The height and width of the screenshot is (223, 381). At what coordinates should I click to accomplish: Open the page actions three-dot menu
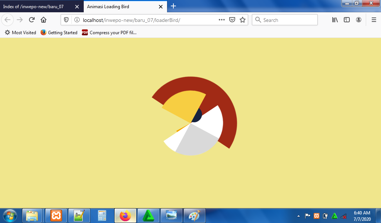click(222, 20)
